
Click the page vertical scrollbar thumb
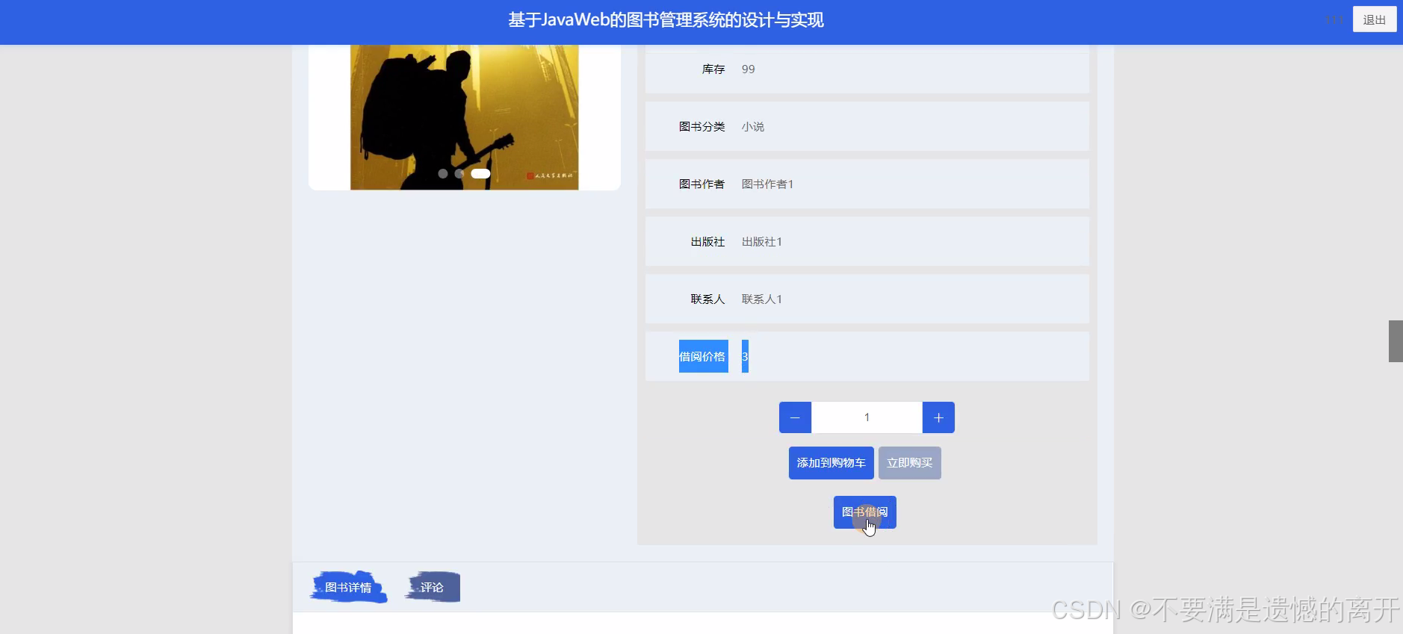pos(1396,341)
